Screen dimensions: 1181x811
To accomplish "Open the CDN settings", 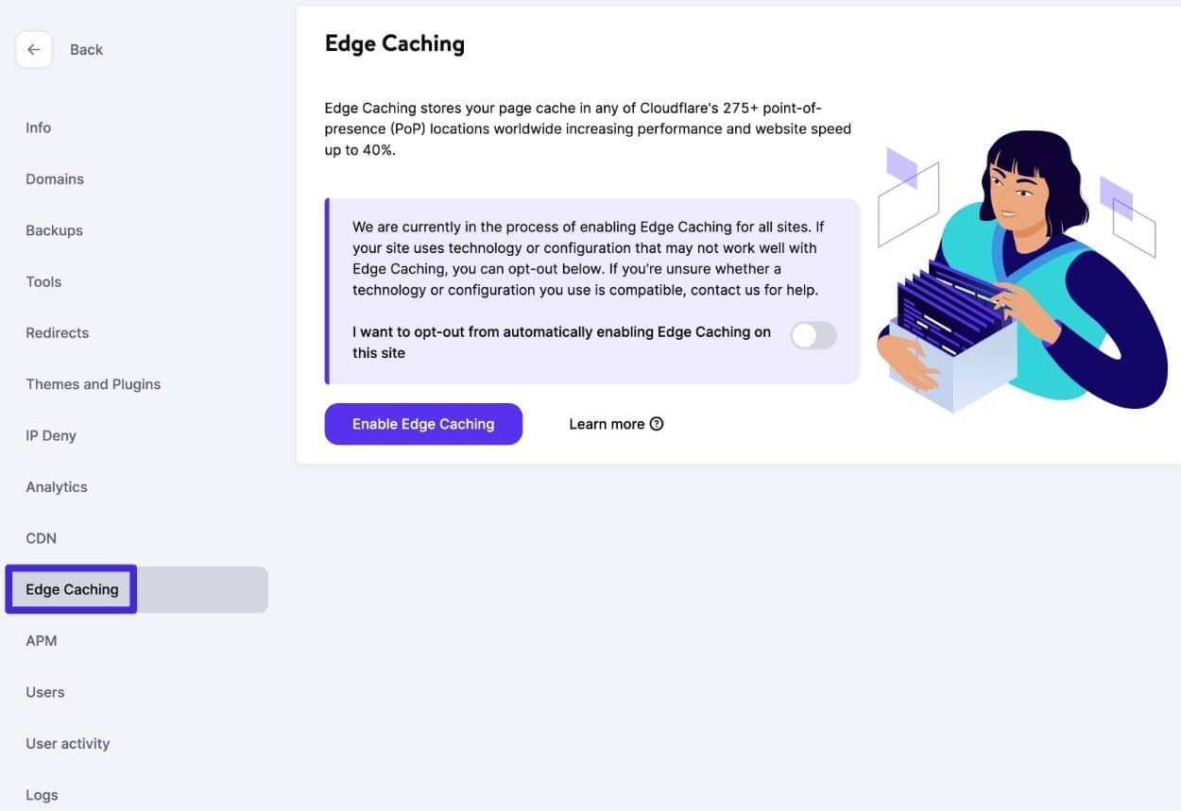I will [x=41, y=538].
